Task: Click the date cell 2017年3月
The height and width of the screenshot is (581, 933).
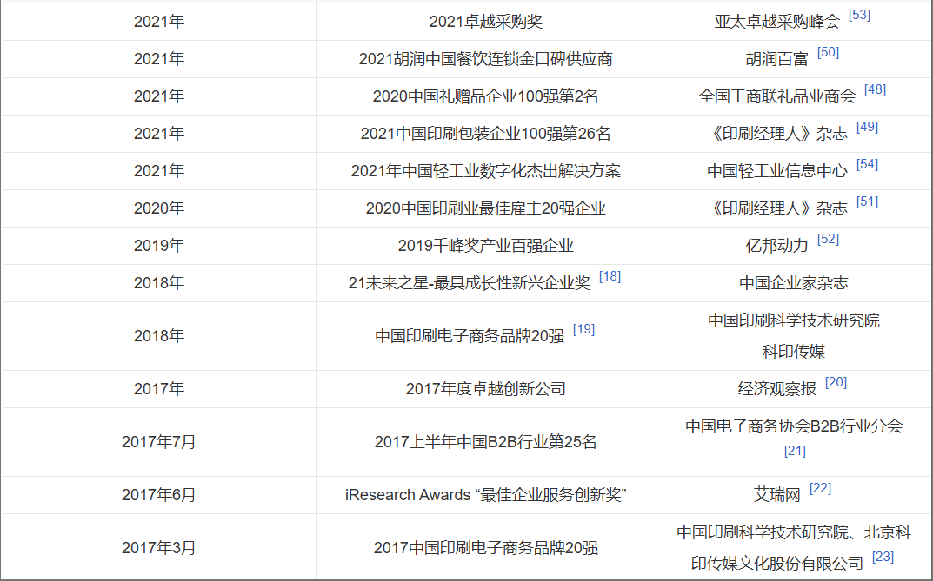Action: (159, 548)
